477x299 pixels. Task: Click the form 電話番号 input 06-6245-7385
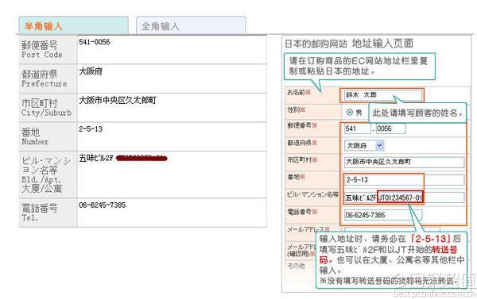pos(383,215)
